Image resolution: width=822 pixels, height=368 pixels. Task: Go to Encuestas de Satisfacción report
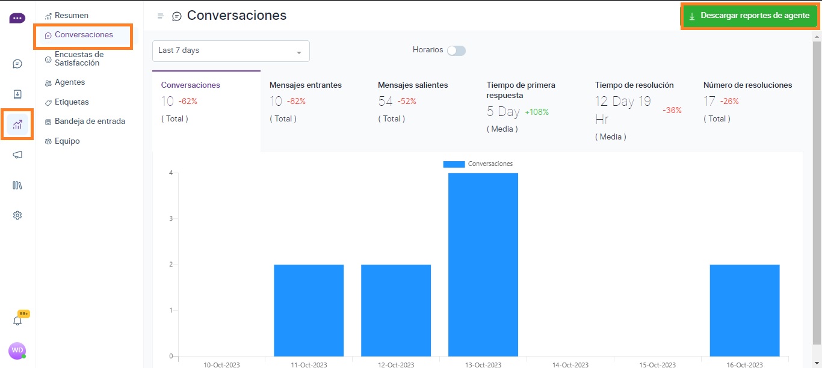coord(79,58)
